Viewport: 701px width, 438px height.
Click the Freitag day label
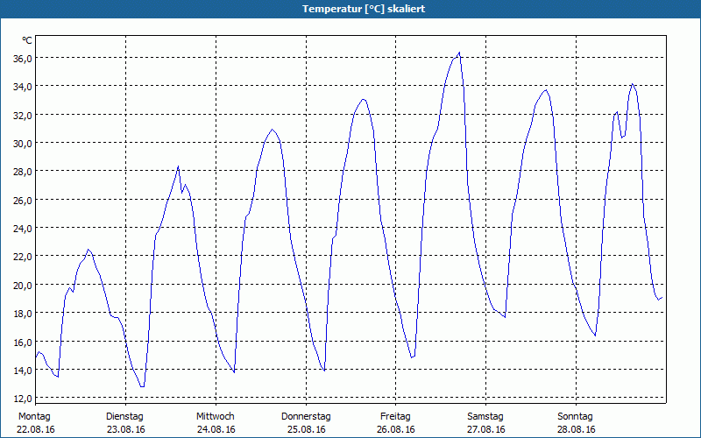[x=395, y=417]
